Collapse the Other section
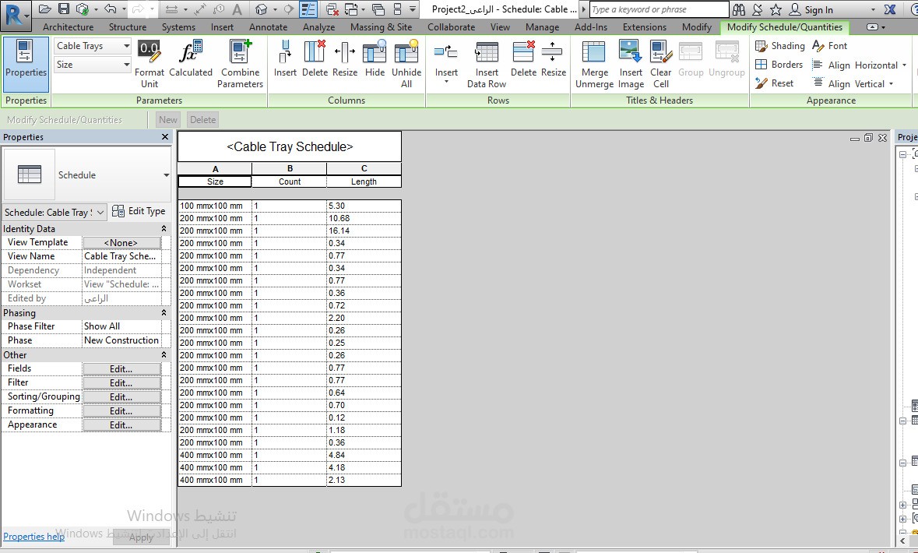The height and width of the screenshot is (553, 918). (164, 354)
